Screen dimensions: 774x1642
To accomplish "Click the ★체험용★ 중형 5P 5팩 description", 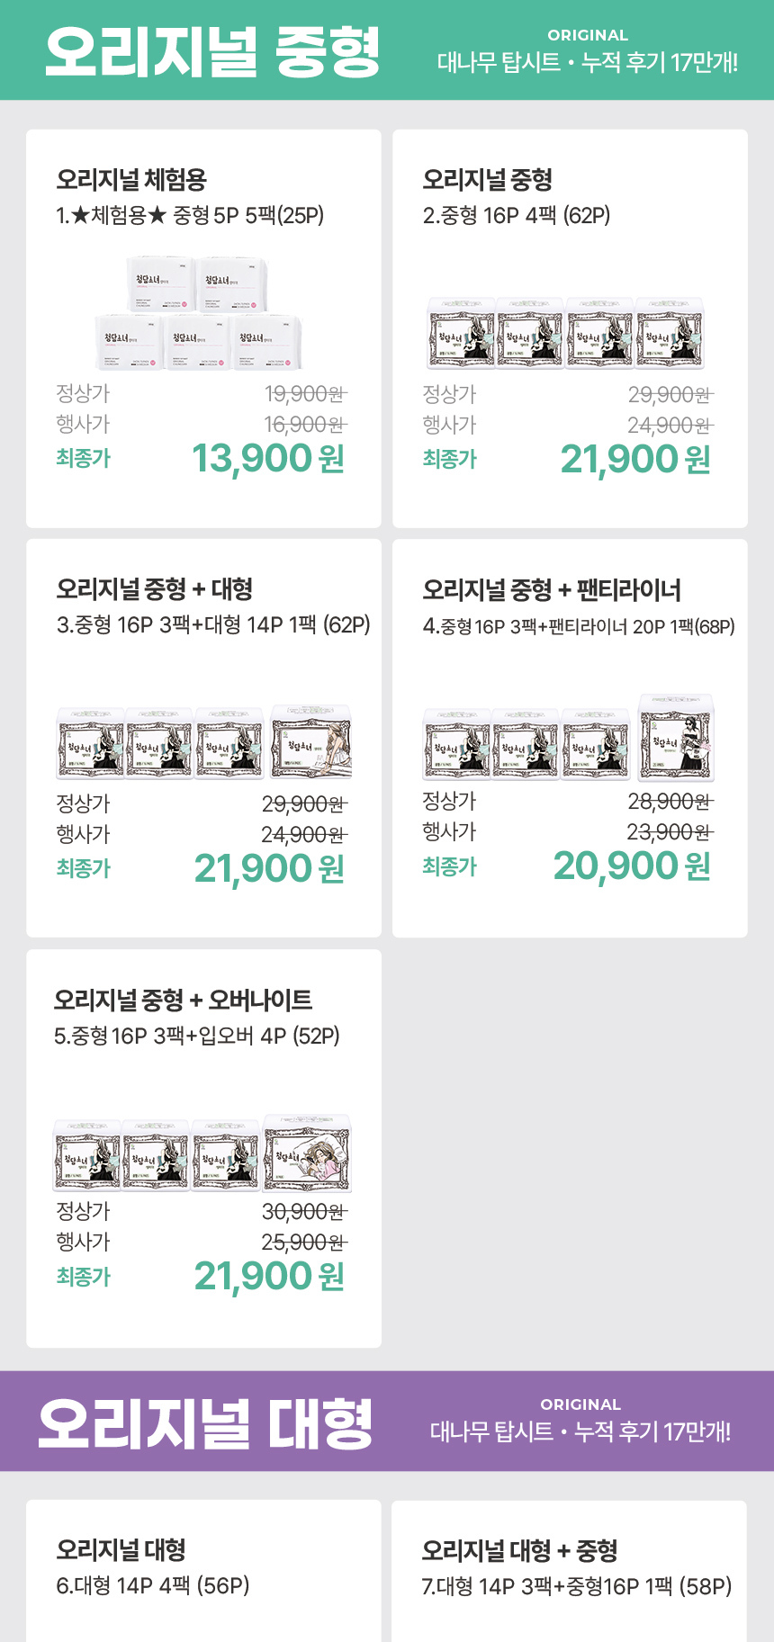I will tap(190, 216).
